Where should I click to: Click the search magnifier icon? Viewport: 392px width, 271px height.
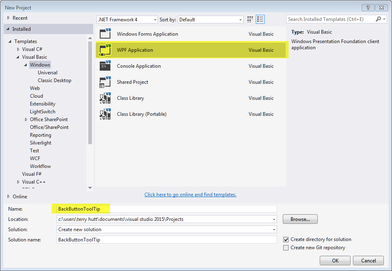pyautogui.click(x=378, y=19)
